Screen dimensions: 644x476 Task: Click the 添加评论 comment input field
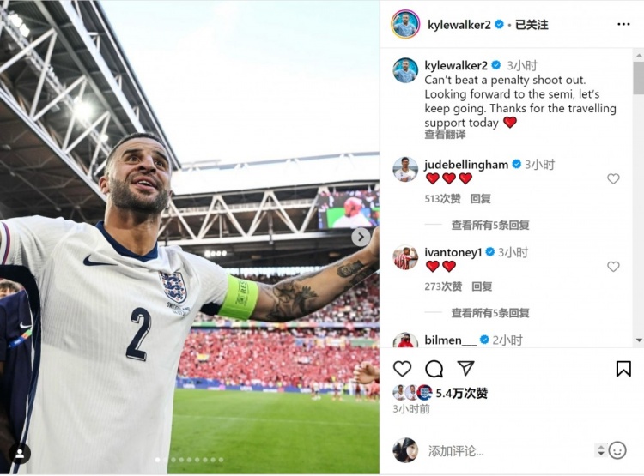click(508, 451)
